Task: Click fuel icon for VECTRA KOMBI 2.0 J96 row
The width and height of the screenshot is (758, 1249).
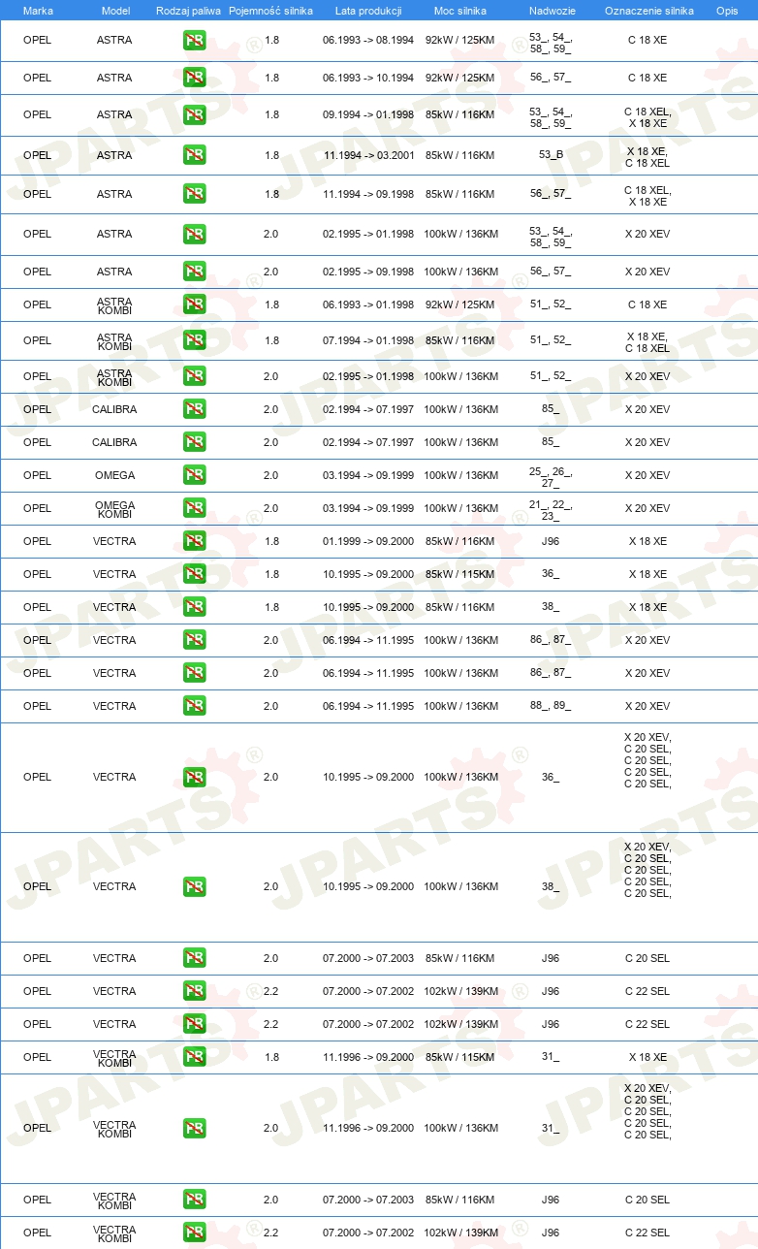Action: click(195, 1200)
